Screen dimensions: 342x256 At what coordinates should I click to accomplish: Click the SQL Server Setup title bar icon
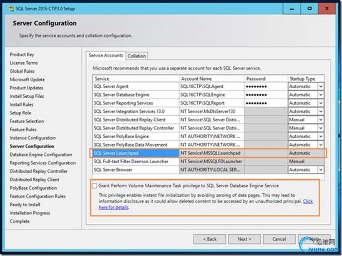pyautogui.click(x=11, y=9)
